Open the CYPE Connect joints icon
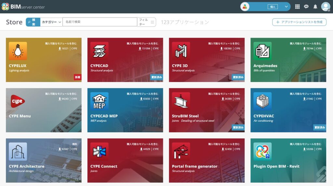This screenshot has width=333, height=186. tap(100, 152)
